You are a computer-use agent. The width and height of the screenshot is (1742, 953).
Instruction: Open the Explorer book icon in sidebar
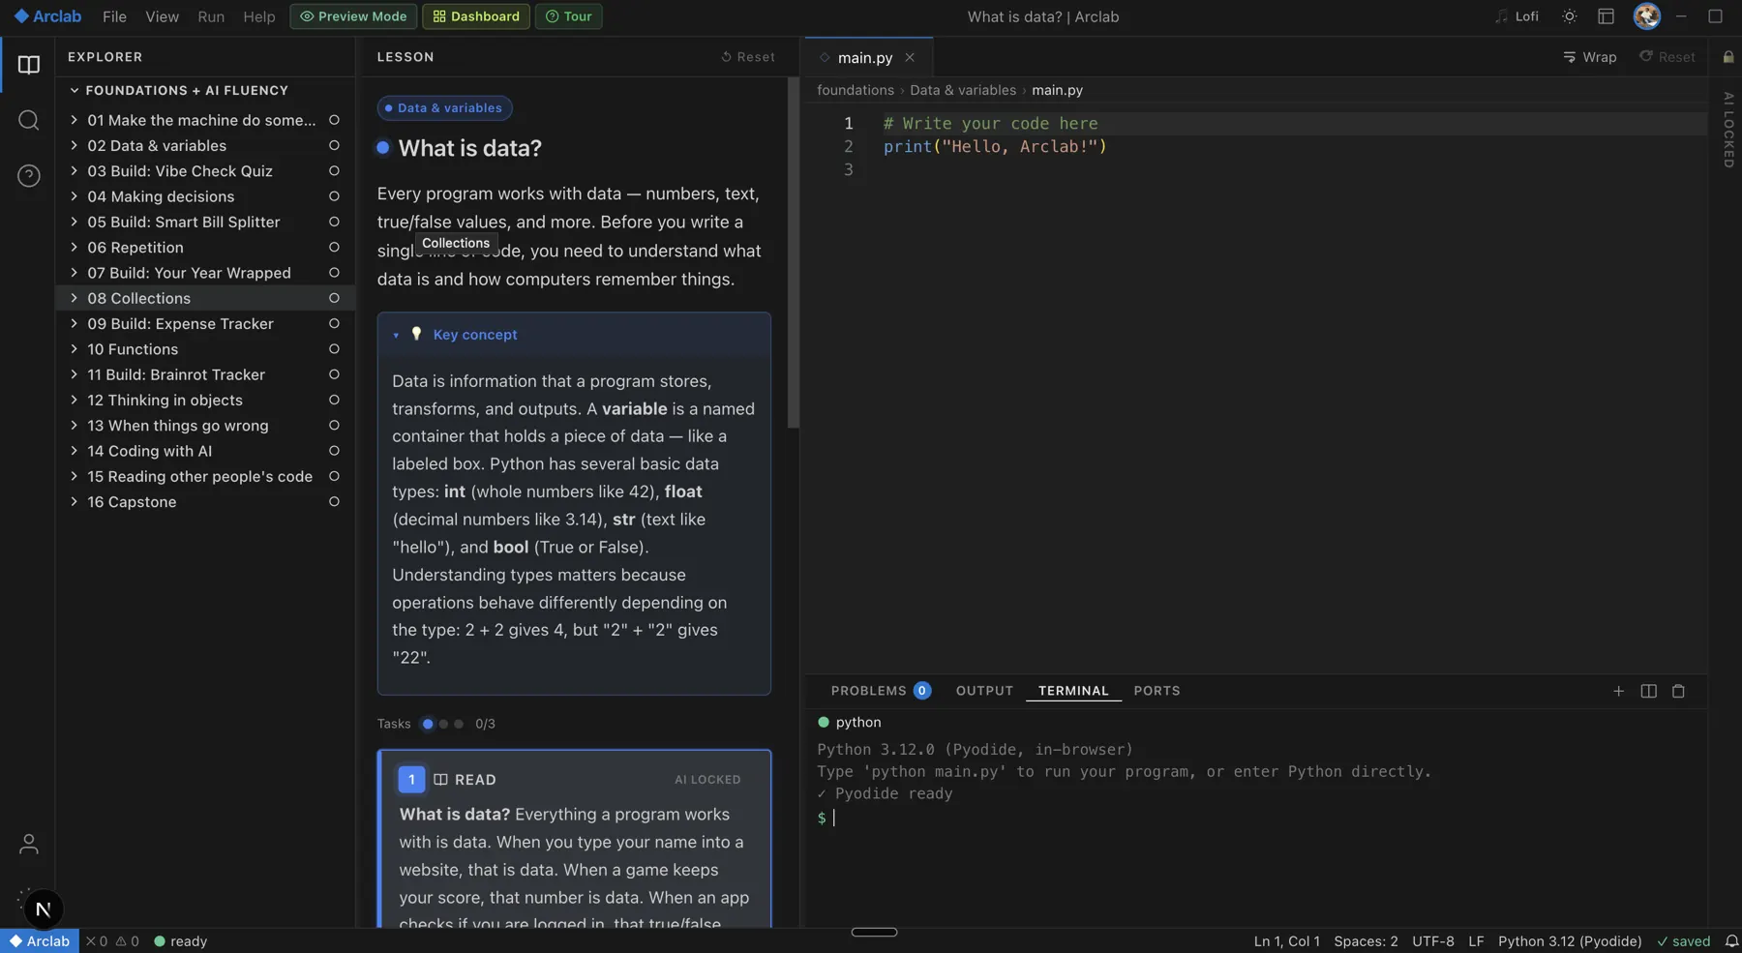(x=29, y=65)
